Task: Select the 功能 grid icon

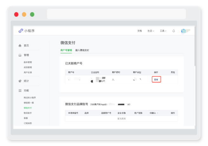Action: pyautogui.click(x=20, y=91)
